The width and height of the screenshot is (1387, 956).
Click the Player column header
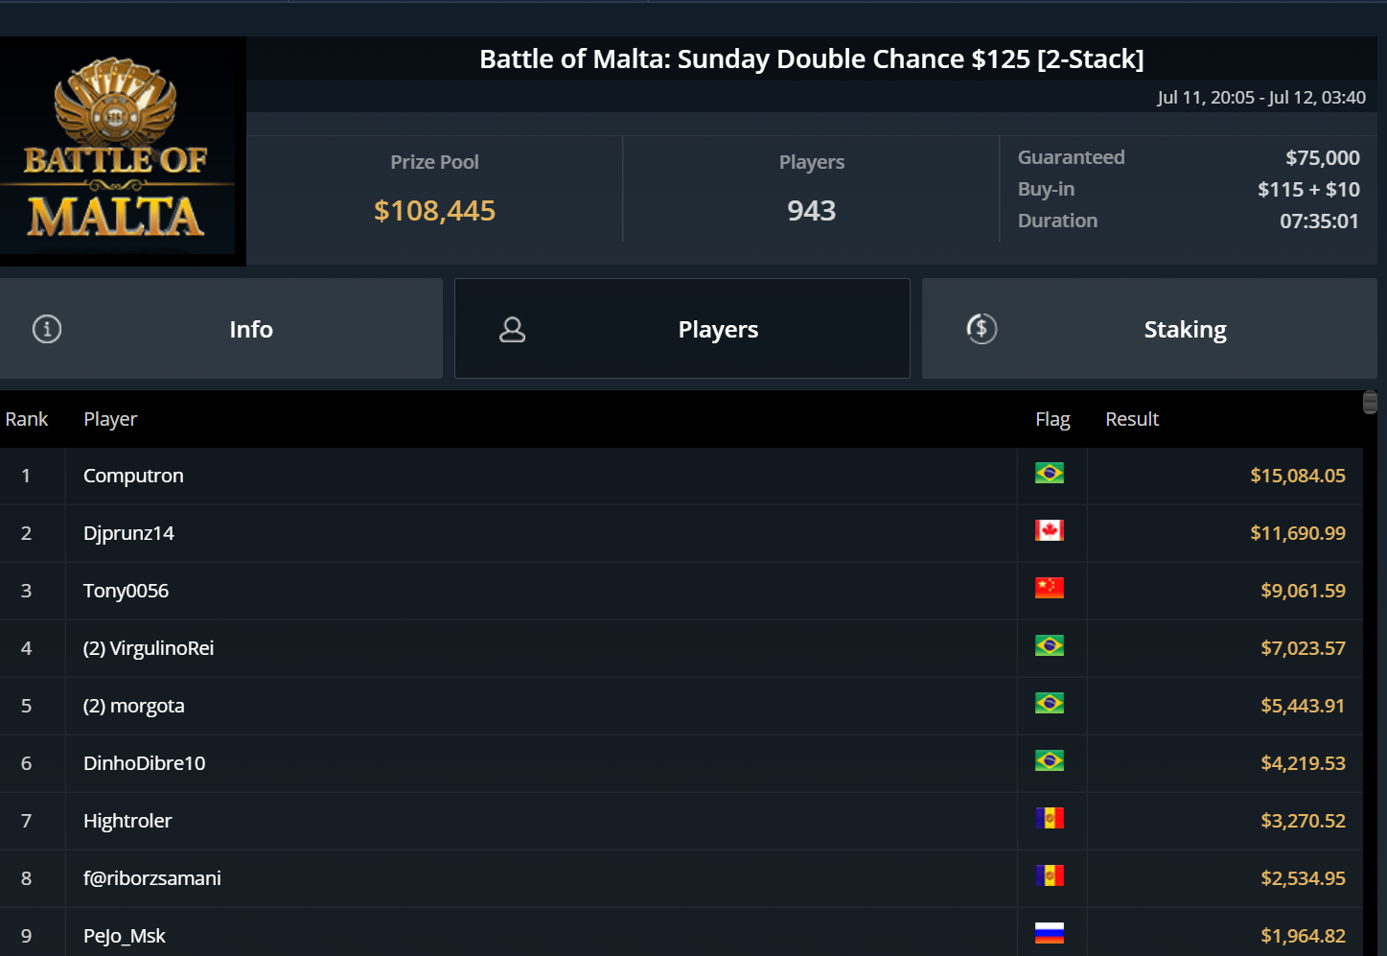pos(110,420)
